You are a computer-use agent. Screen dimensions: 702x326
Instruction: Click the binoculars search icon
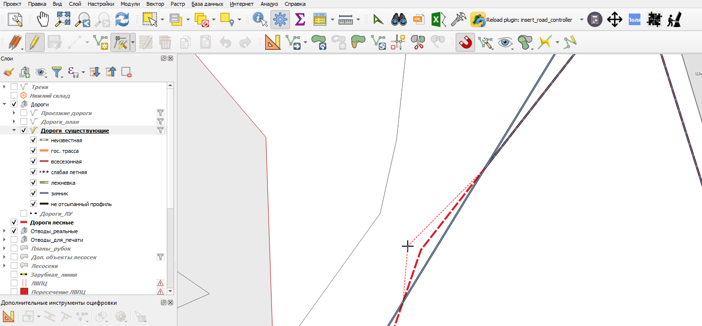[x=399, y=20]
